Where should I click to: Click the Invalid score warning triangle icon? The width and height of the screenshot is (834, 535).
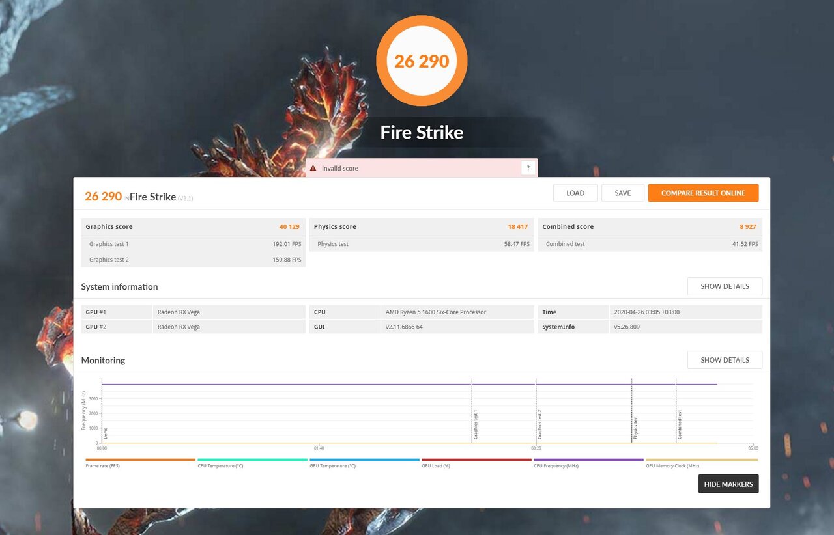(313, 168)
